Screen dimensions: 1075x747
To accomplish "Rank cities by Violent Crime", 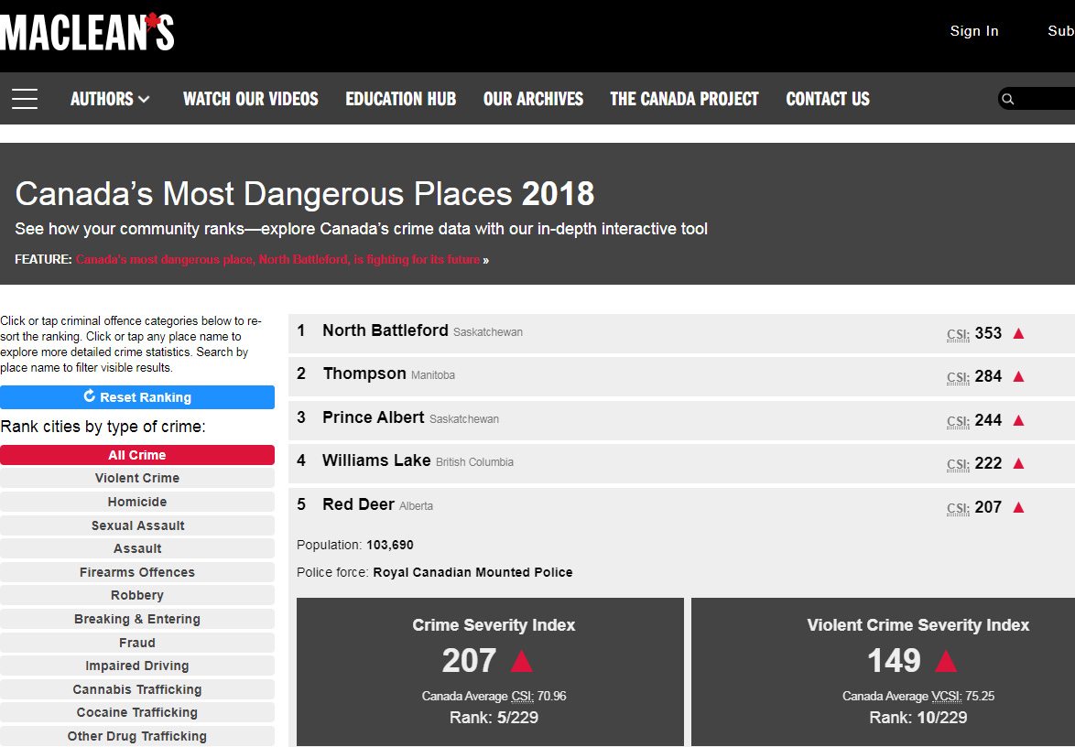I will pos(137,479).
